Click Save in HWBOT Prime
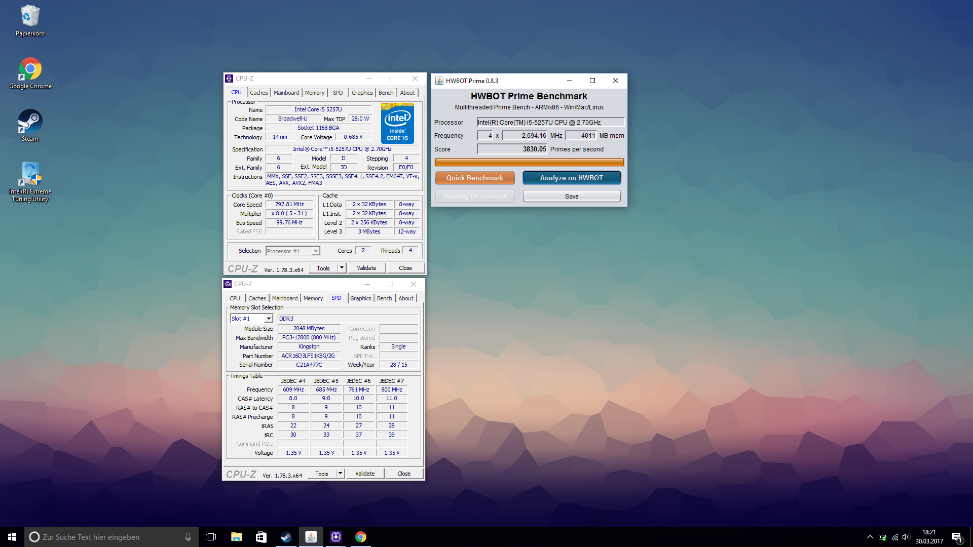Image resolution: width=973 pixels, height=547 pixels. 571,196
